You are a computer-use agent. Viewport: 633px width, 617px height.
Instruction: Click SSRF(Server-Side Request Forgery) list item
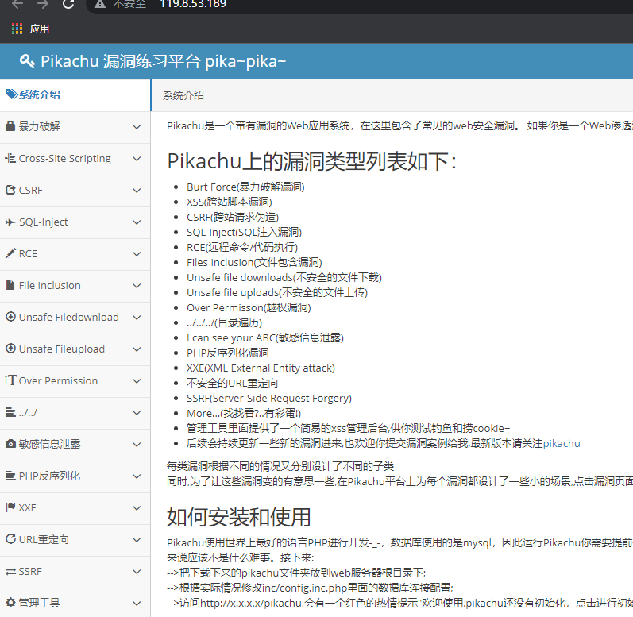pyautogui.click(x=269, y=399)
